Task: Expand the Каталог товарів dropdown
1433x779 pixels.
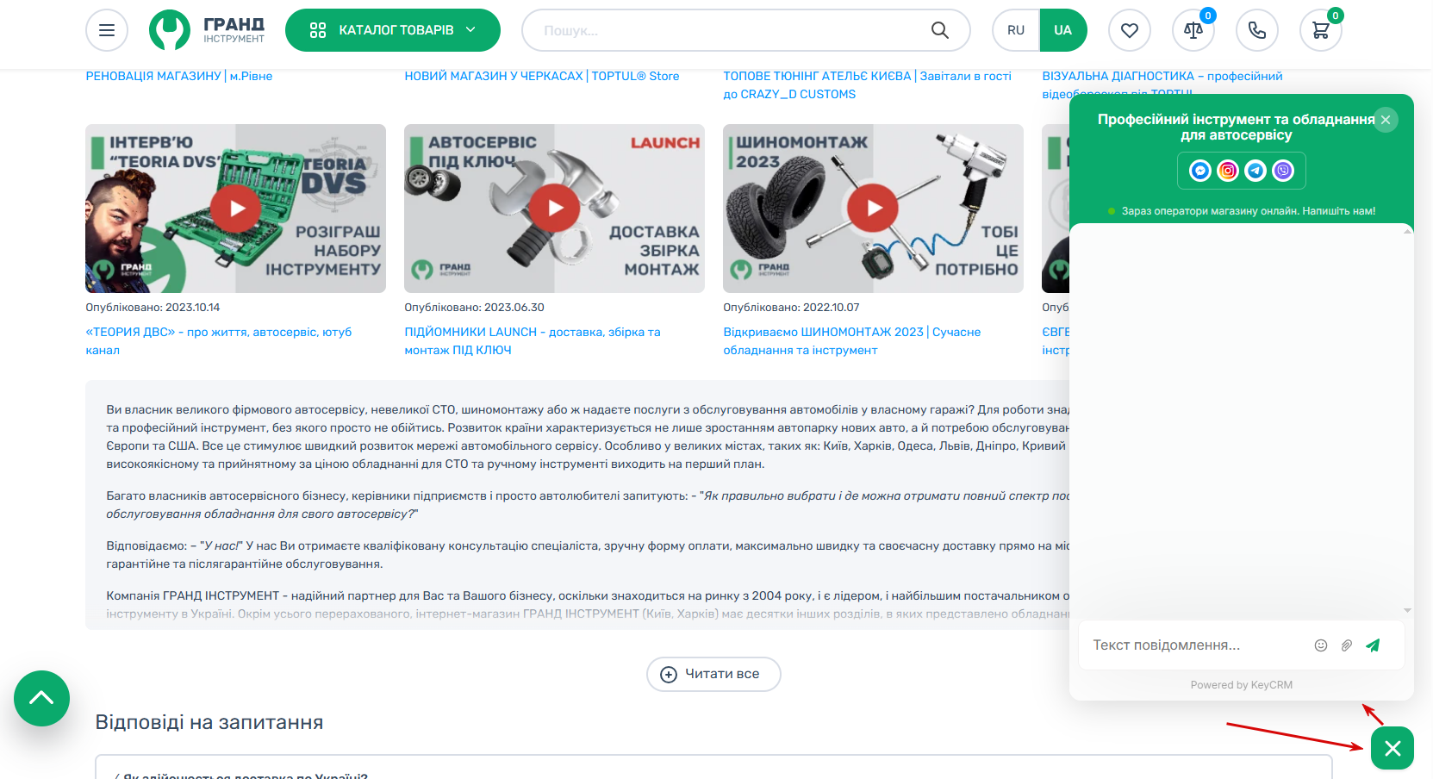Action: [x=393, y=30]
